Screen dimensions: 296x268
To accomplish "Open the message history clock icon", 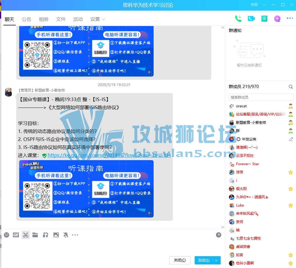I will (218, 235).
